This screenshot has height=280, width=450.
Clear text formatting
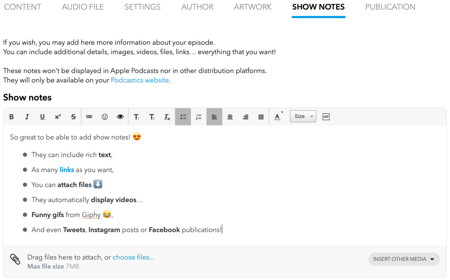tap(167, 117)
